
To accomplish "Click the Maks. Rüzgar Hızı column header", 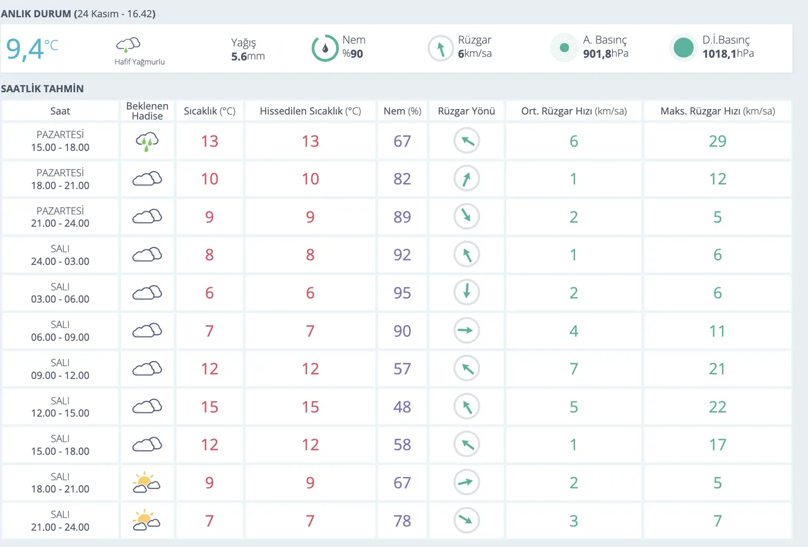I will (717, 111).
